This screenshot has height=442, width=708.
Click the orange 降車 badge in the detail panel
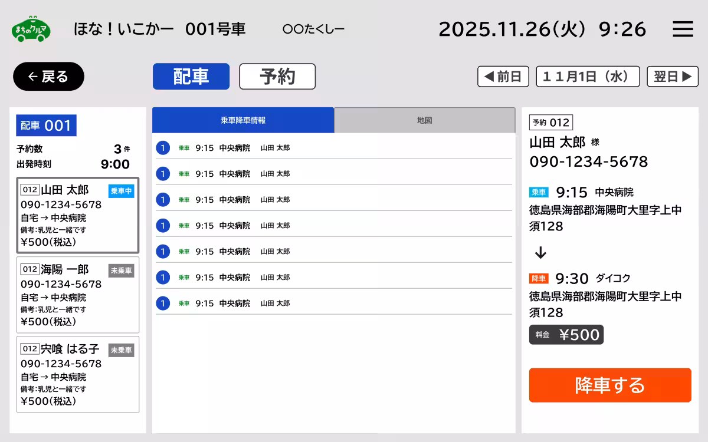point(539,278)
